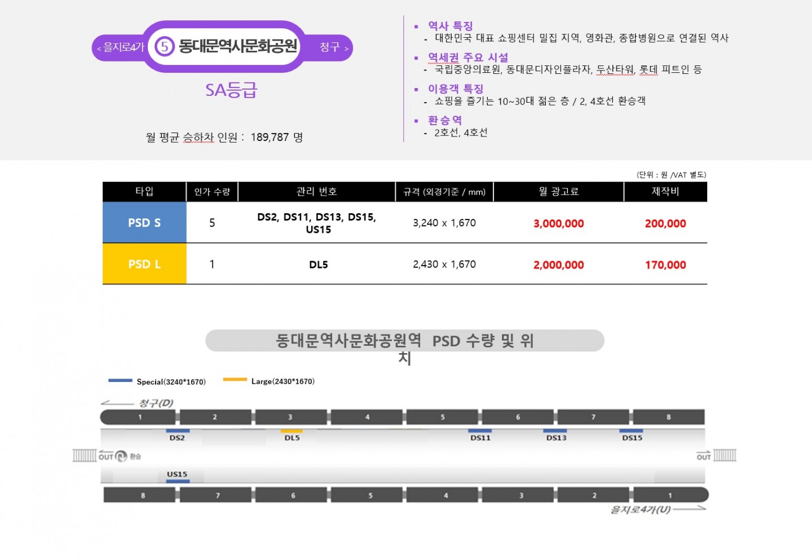This screenshot has width=812, height=559.
Task: Click the 타입 column header
Action: (x=144, y=191)
